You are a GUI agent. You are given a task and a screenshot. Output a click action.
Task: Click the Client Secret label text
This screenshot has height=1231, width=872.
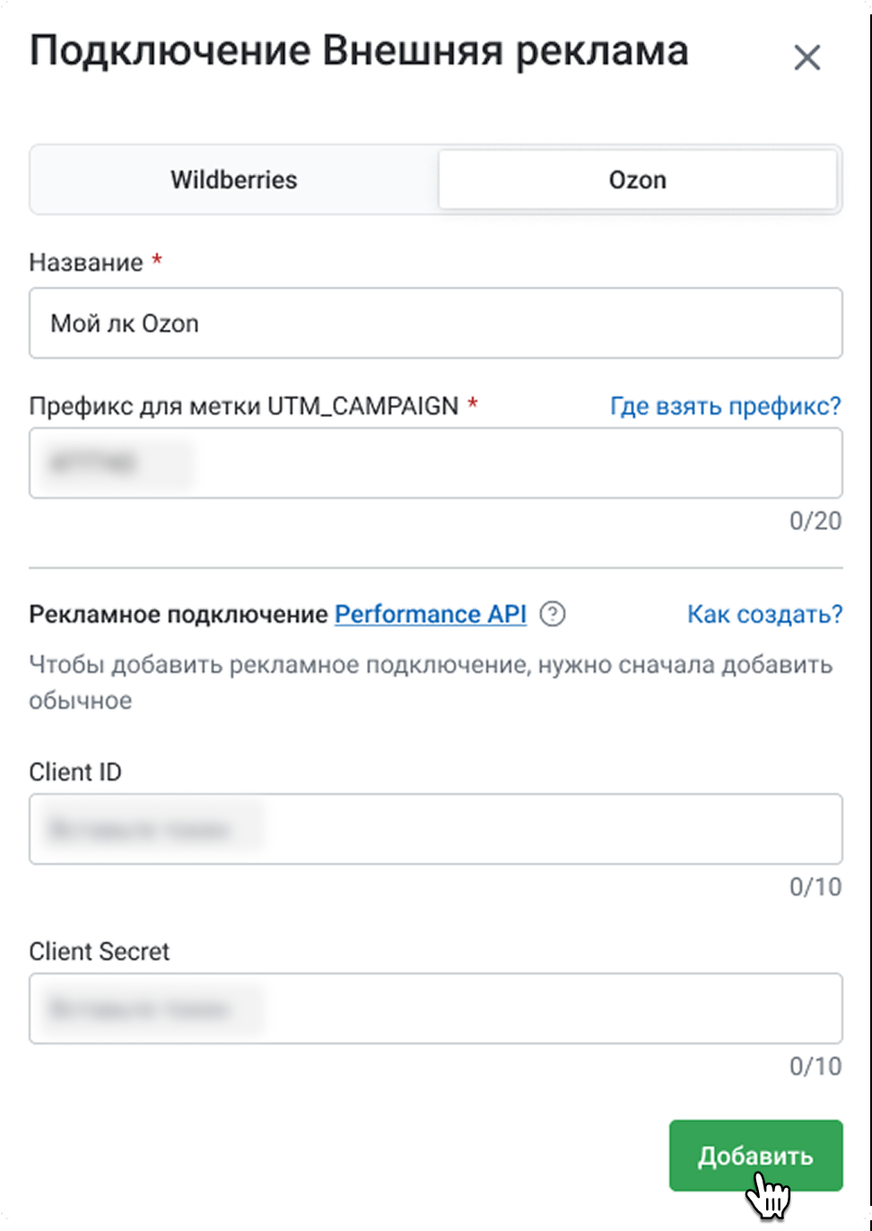100,952
